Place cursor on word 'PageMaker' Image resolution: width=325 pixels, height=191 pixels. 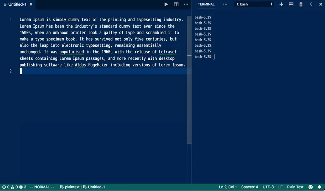tap(98, 65)
